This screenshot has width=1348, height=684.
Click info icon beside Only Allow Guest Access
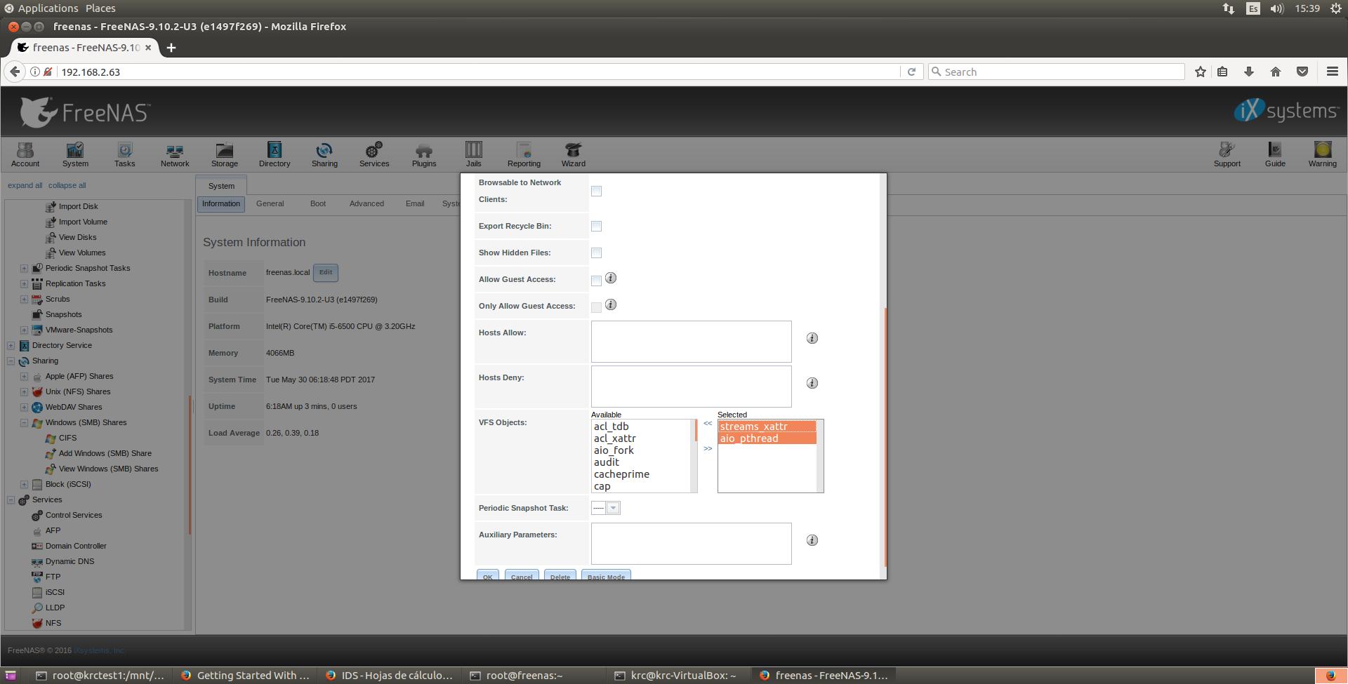(x=611, y=304)
